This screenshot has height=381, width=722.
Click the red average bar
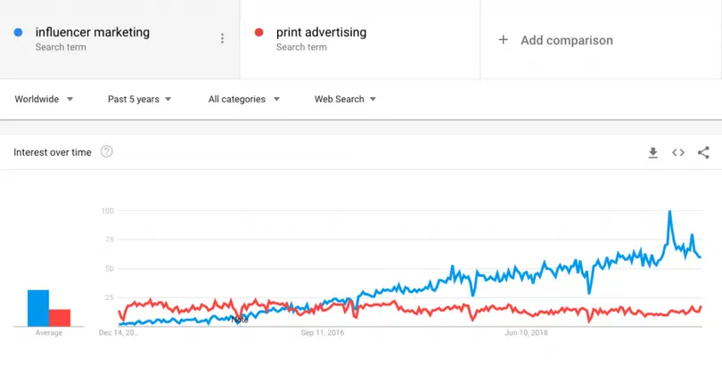tap(60, 317)
